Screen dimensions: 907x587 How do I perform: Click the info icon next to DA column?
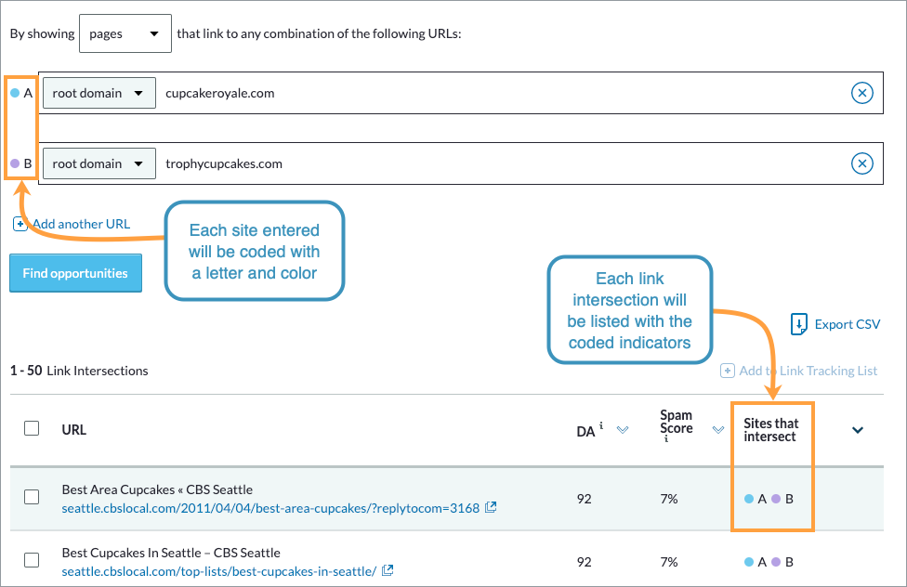(599, 424)
